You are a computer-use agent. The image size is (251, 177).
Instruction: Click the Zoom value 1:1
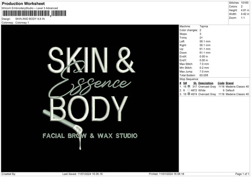[x=243, y=18]
